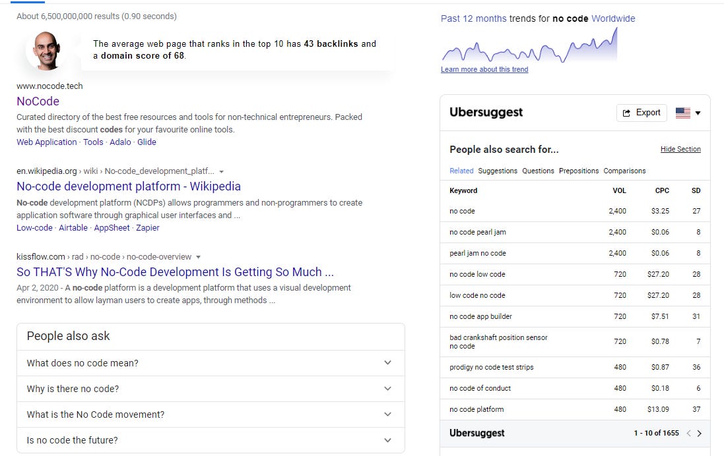The image size is (724, 456).
Task: Open Learn more about this trend link
Action: tap(484, 70)
